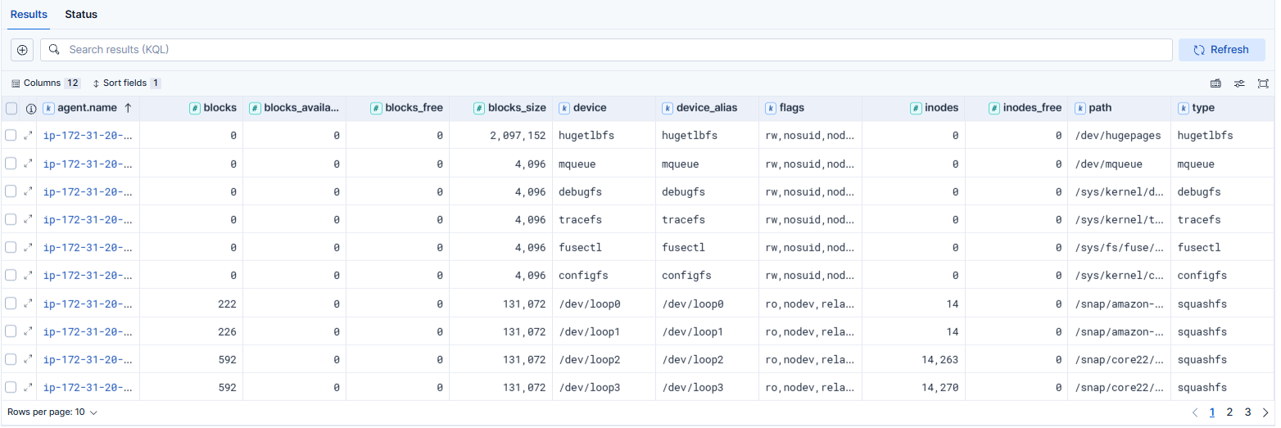
Task: Click the 222 blocks cell
Action: coord(191,303)
